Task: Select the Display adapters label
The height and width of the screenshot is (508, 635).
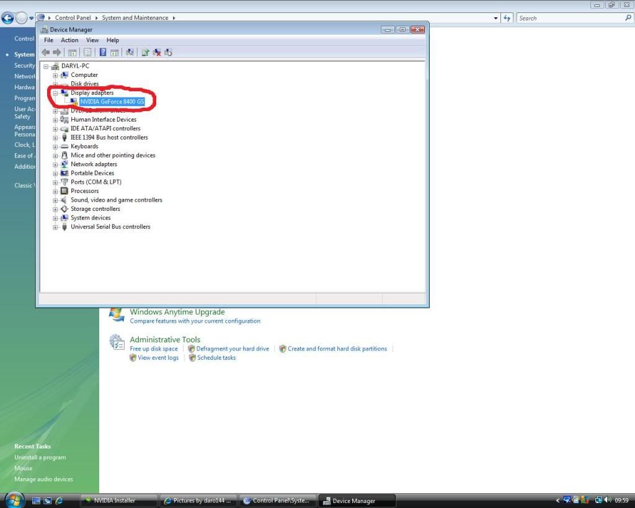Action: (92, 93)
